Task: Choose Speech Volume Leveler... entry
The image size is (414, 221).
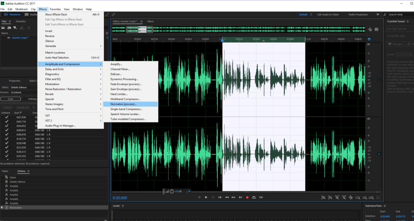Action: (x=131, y=114)
